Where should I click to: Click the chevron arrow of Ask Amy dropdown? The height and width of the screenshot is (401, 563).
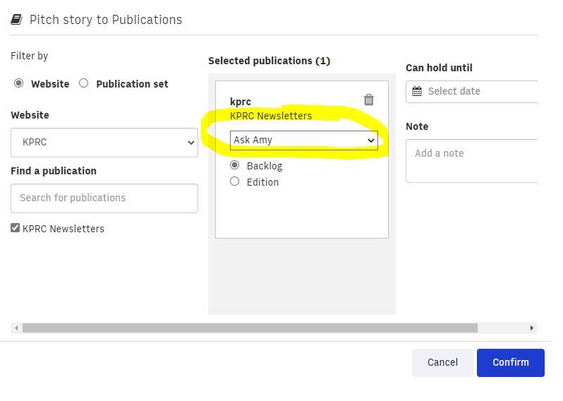[x=371, y=140]
